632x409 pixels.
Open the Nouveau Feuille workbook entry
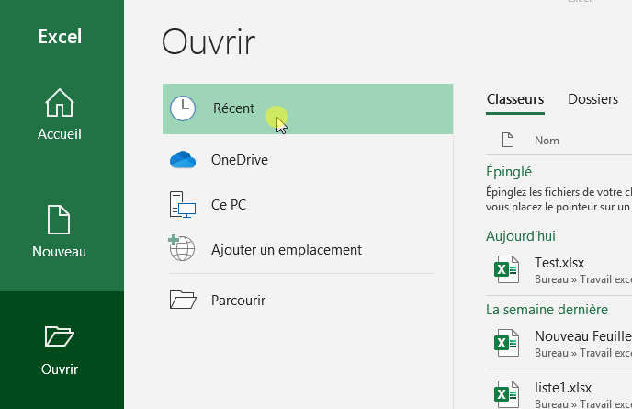pos(581,336)
